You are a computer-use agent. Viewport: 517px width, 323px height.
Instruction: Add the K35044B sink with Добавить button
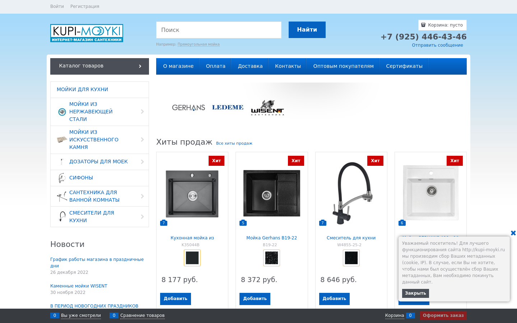[x=176, y=299]
